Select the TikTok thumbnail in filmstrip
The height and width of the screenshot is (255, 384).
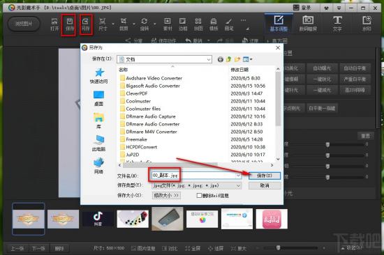coord(98,219)
